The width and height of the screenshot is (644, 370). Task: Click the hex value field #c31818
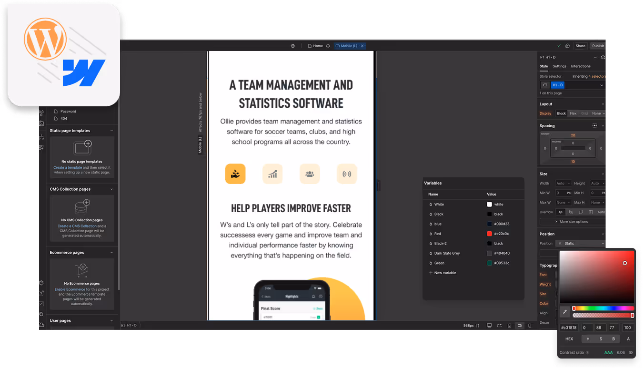pos(569,328)
